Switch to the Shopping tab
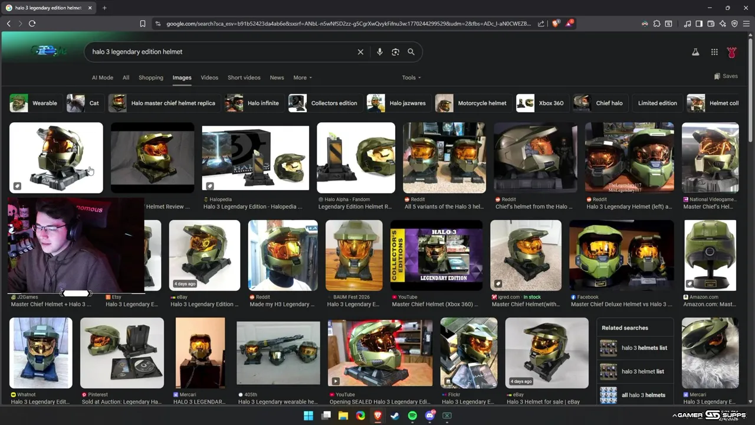This screenshot has height=425, width=755. [151, 77]
